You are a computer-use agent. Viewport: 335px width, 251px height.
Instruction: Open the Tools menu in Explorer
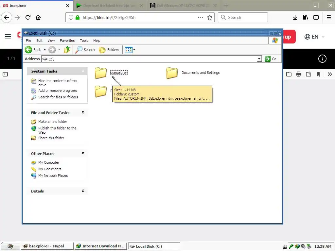click(84, 41)
